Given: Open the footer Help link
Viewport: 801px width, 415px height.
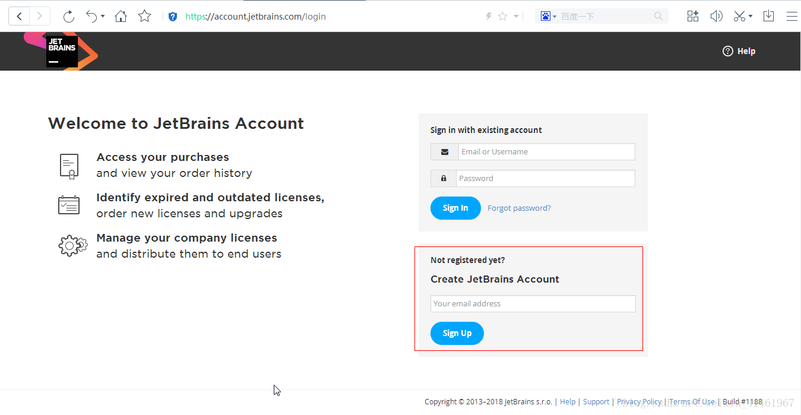Looking at the screenshot, I should coord(568,402).
